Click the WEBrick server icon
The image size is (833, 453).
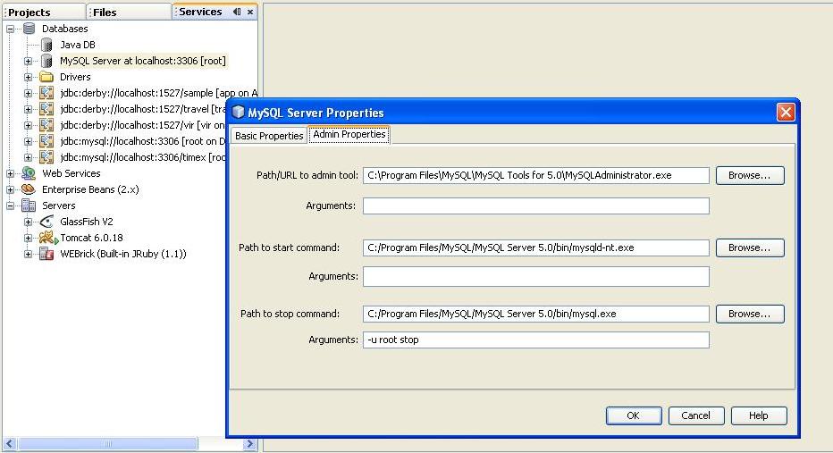click(x=46, y=254)
